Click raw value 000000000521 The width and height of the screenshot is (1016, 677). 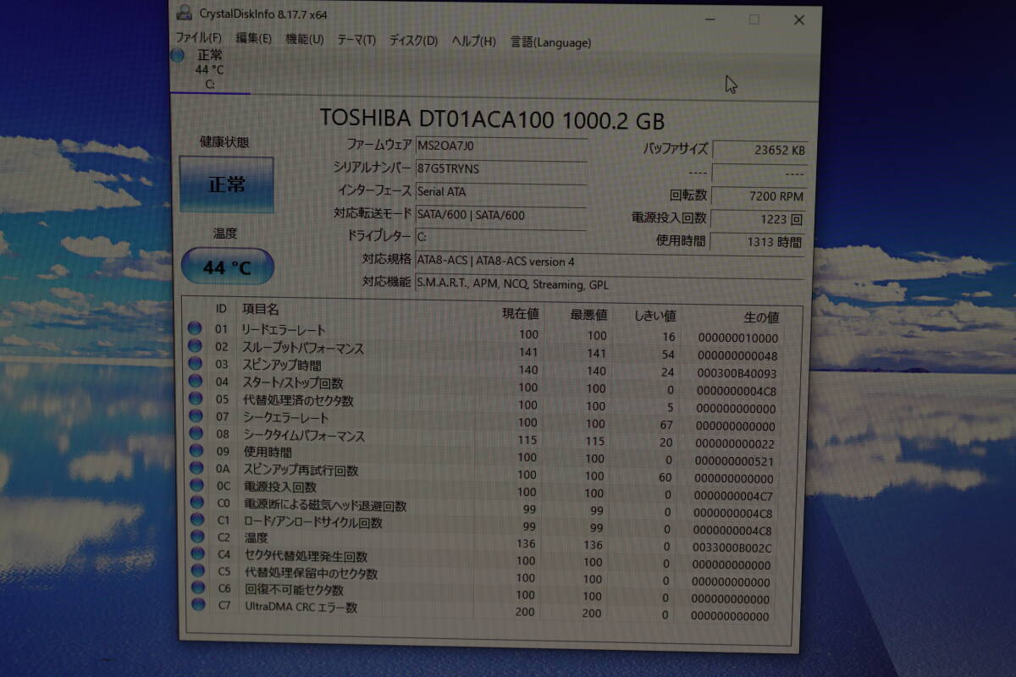point(735,461)
